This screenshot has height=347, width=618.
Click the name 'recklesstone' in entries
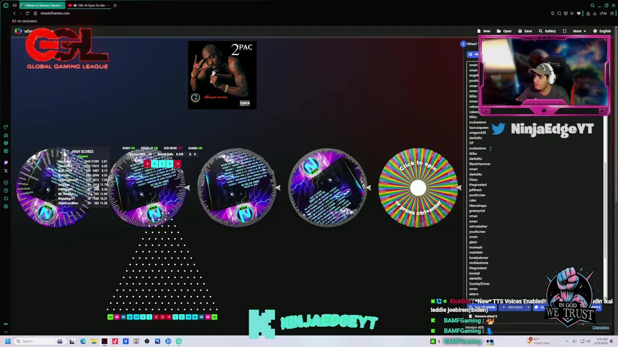click(x=478, y=263)
